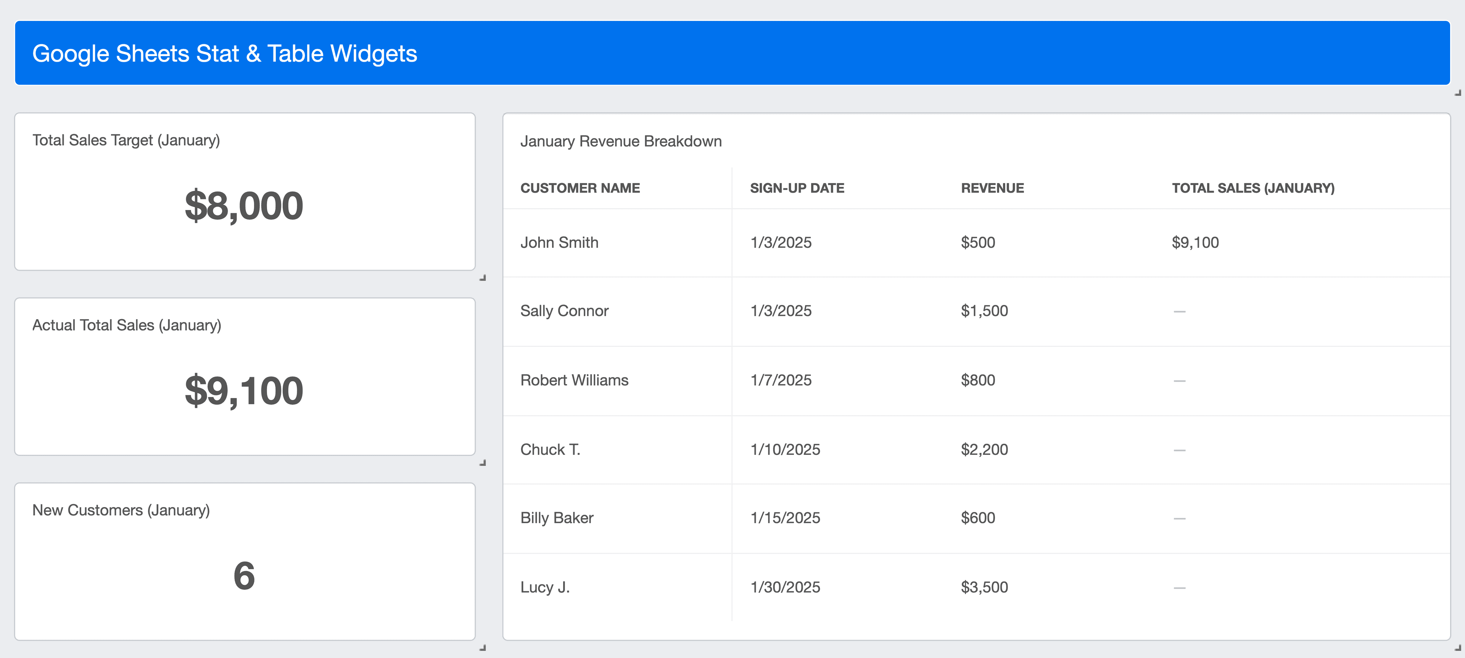Screen dimensions: 1465x658
Task: Click resize handle of Actual Total Sales widget
Action: [x=483, y=462]
